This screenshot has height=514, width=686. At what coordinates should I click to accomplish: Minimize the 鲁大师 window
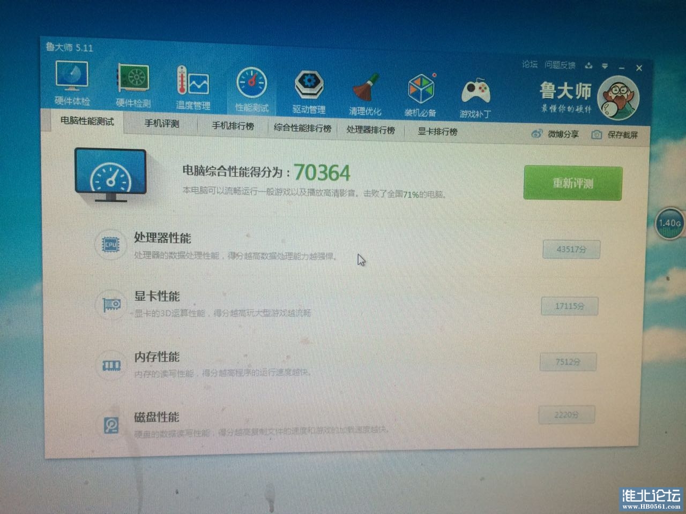622,67
